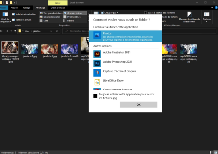The width and height of the screenshot is (218, 154).
Task: Select itl.cat_converge-wallpaper thumbnail
Action: point(10,47)
